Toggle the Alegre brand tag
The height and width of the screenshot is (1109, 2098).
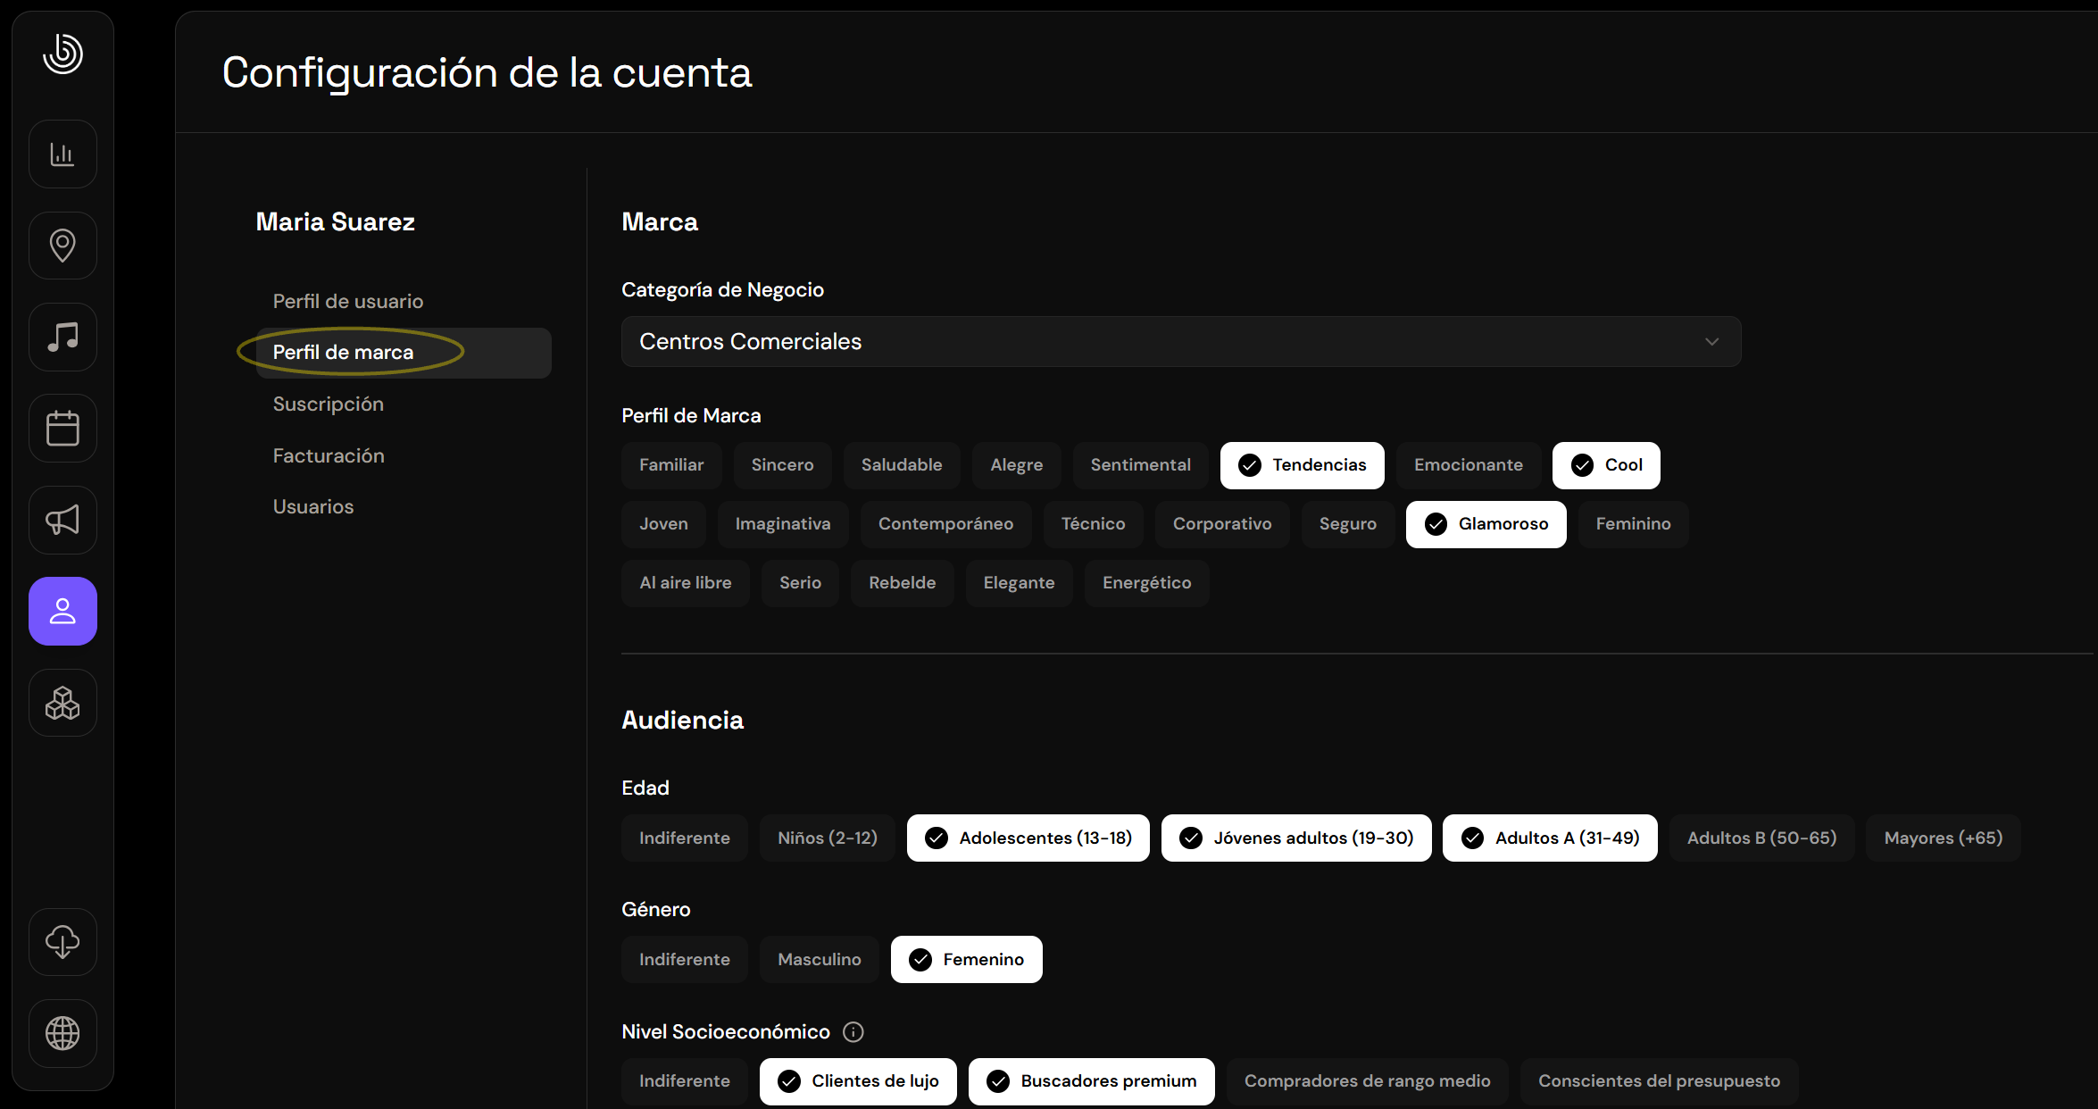(x=1017, y=465)
